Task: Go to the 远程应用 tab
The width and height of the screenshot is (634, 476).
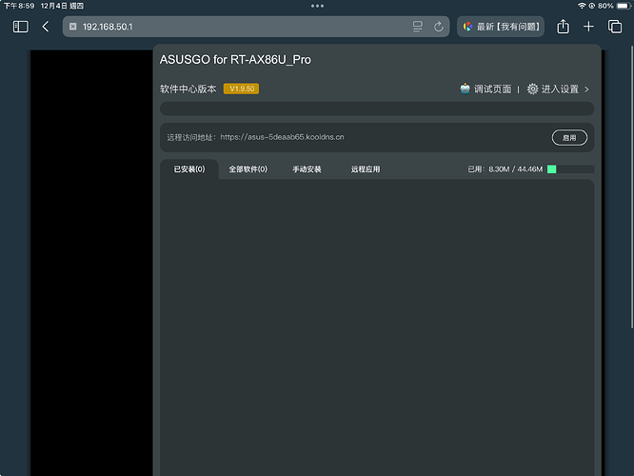Action: pyautogui.click(x=366, y=169)
